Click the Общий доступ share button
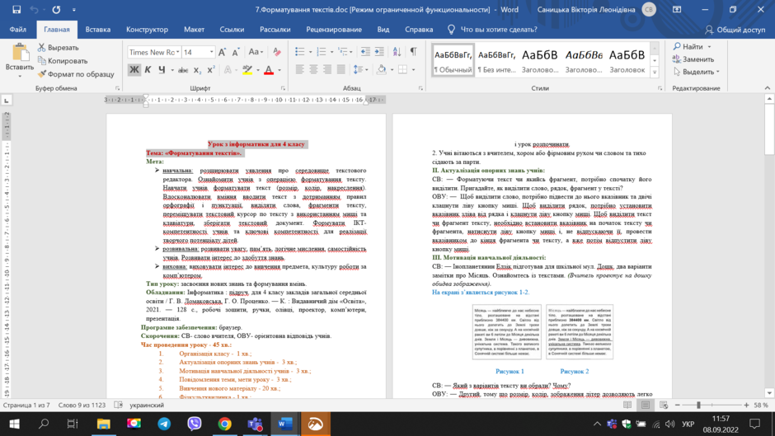Image resolution: width=775 pixels, height=436 pixels. (735, 30)
